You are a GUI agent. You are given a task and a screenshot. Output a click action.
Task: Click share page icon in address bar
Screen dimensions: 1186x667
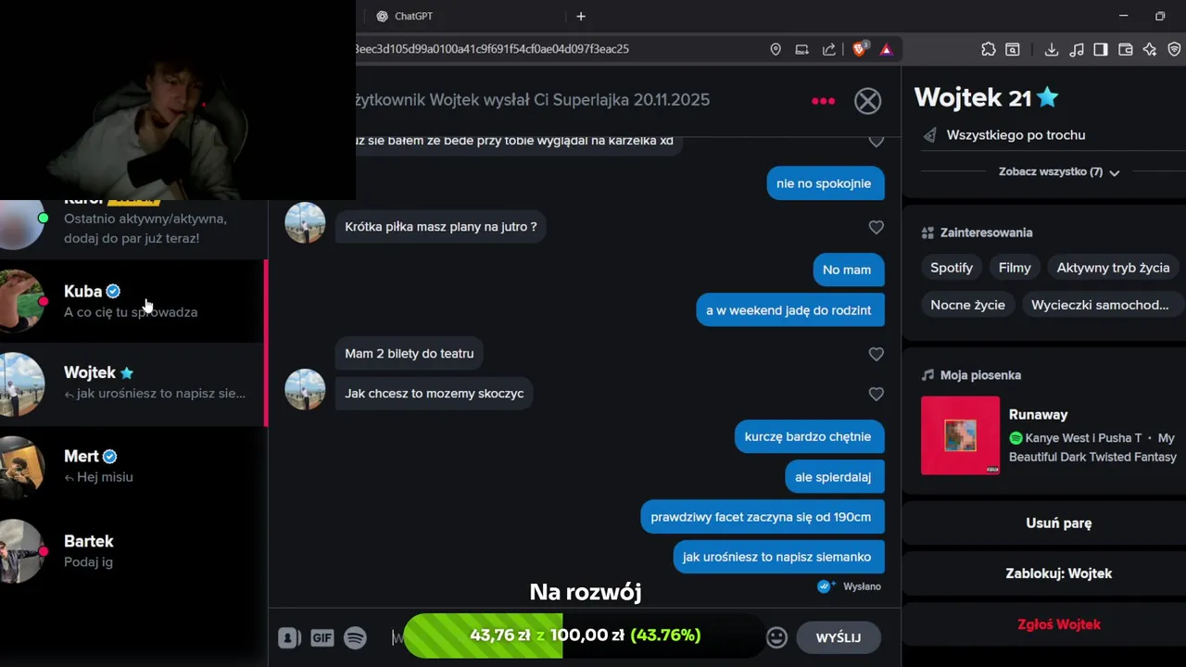pos(828,49)
